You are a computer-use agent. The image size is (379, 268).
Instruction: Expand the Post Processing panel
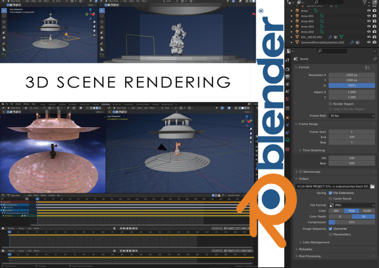(x=296, y=256)
